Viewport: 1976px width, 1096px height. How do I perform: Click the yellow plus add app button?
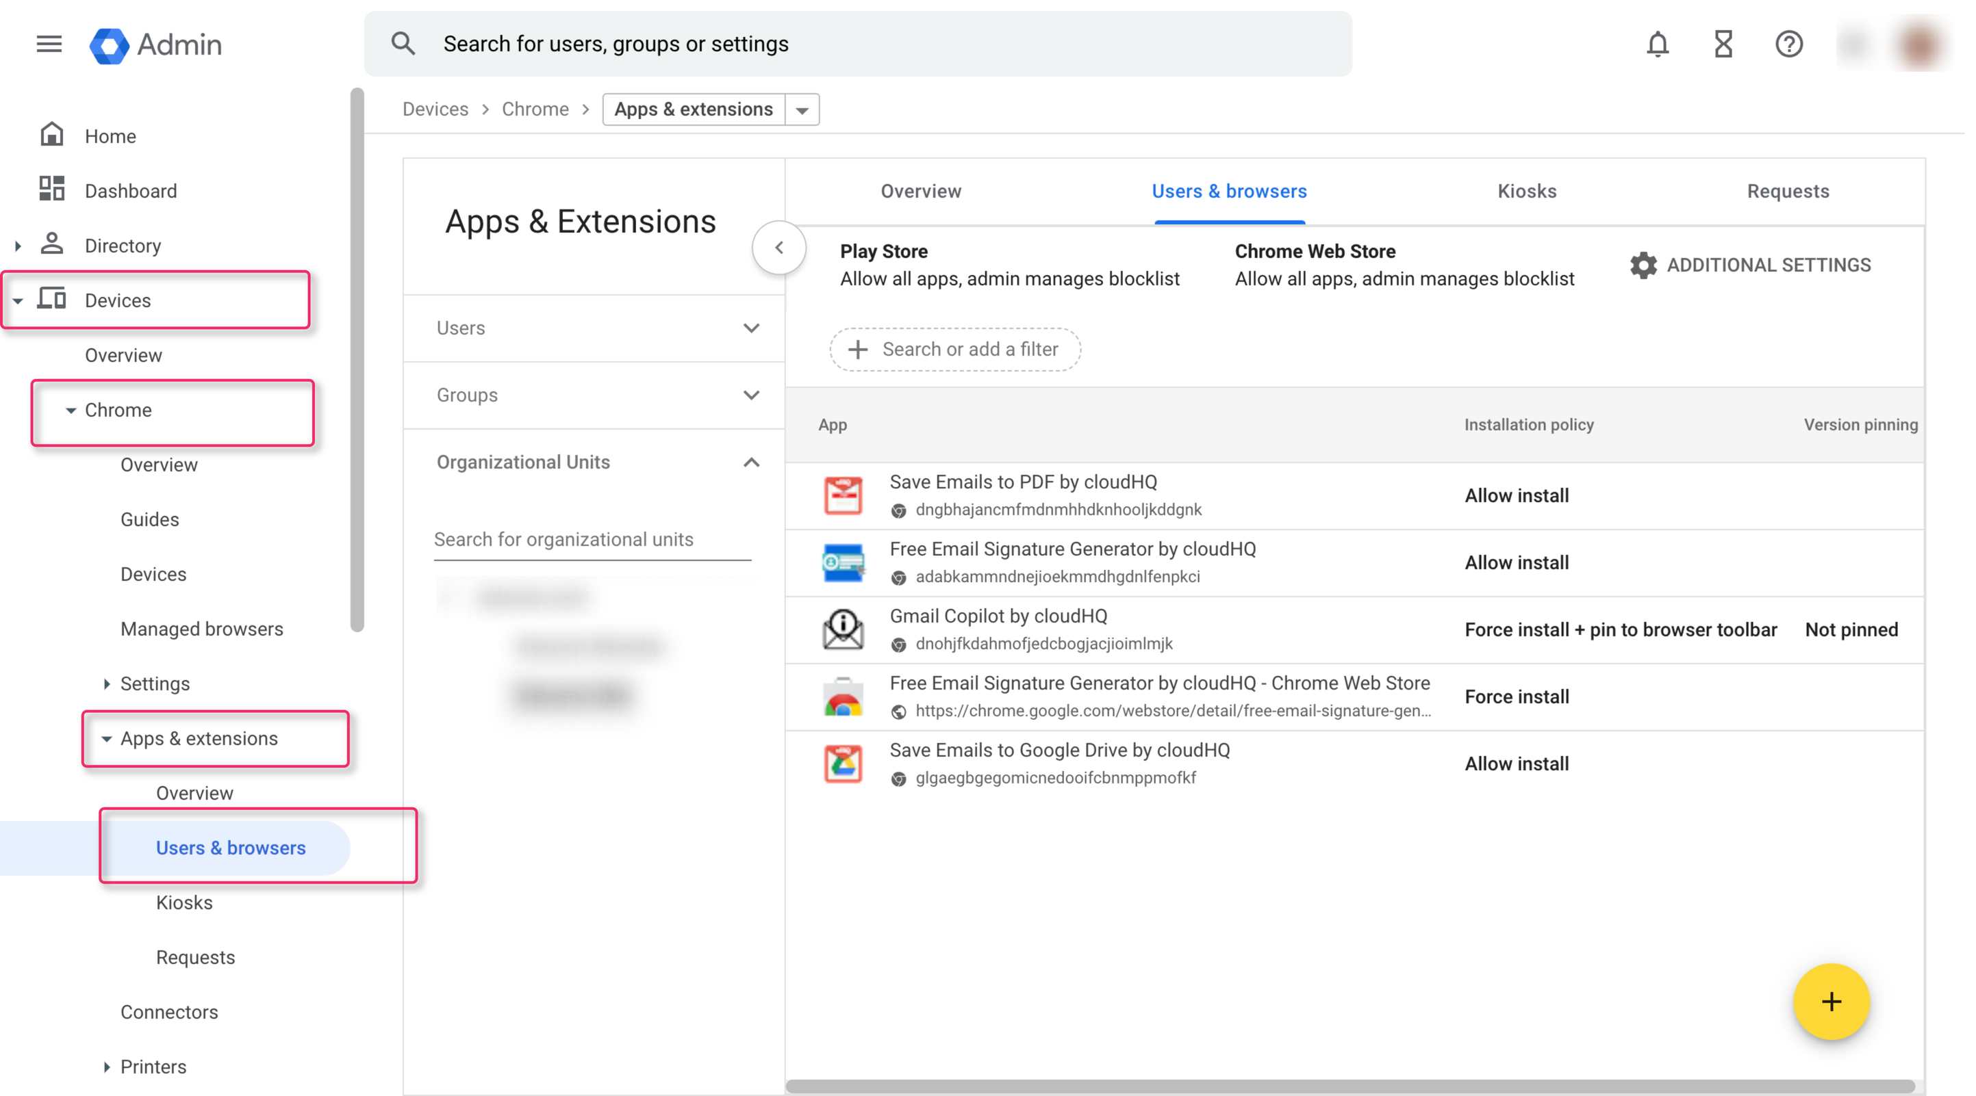pyautogui.click(x=1830, y=1001)
